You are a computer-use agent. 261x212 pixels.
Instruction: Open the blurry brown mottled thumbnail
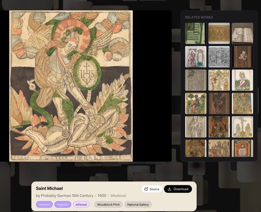click(x=196, y=148)
